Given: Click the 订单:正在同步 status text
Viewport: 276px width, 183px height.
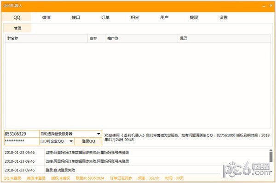Looking at the screenshot, I should tap(121, 178).
